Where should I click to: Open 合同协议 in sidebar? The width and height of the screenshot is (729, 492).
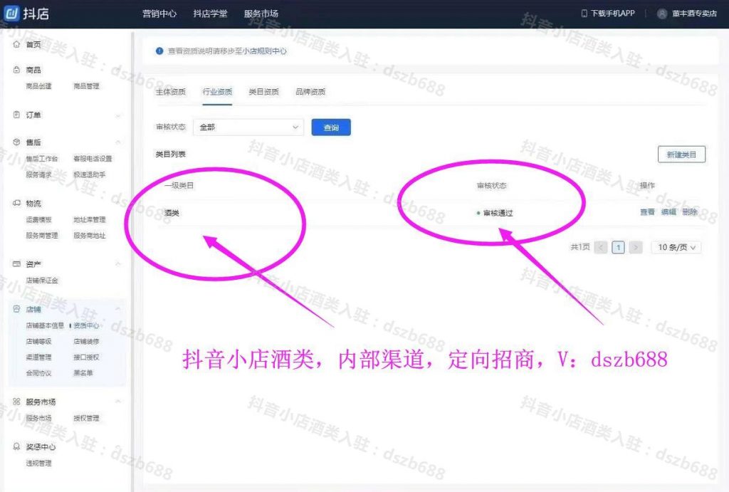click(x=38, y=373)
